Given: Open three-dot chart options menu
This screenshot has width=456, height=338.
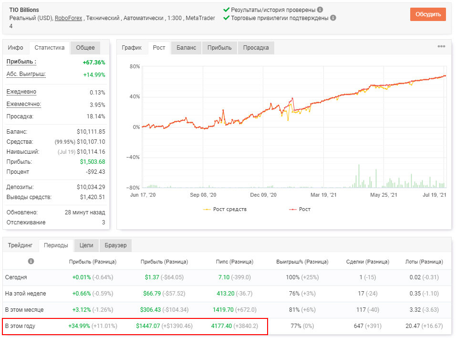Looking at the screenshot, I should [x=441, y=46].
